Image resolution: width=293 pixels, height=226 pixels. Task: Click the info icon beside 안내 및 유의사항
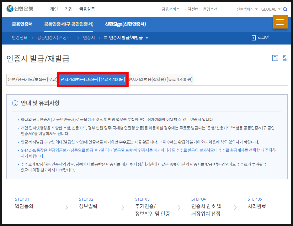(x=16, y=103)
